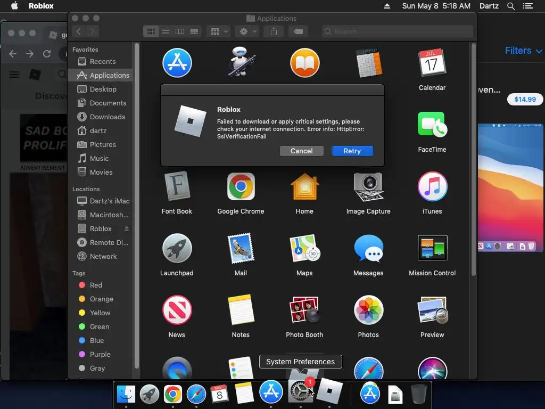Image resolution: width=545 pixels, height=409 pixels.
Task: Eject the Roblox volume in sidebar
Action: (127, 228)
